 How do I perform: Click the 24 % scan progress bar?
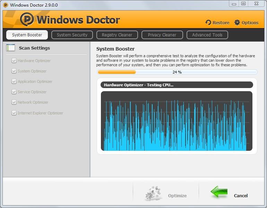[177, 72]
